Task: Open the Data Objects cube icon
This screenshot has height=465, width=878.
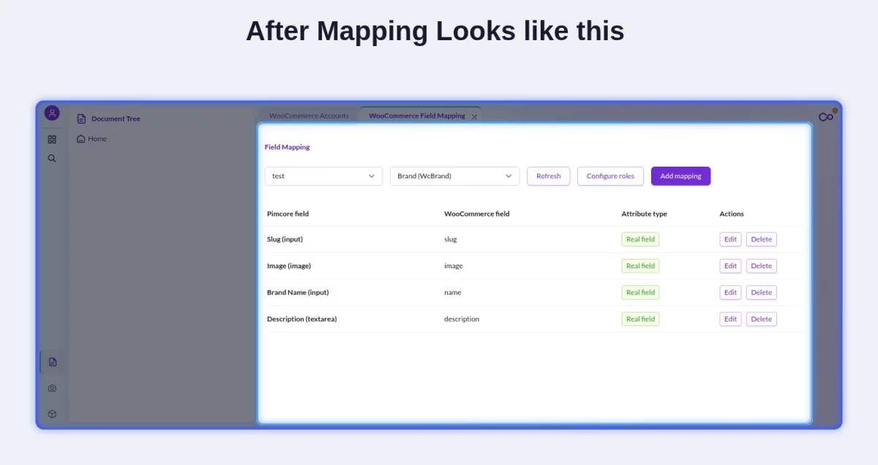Action: (52, 414)
